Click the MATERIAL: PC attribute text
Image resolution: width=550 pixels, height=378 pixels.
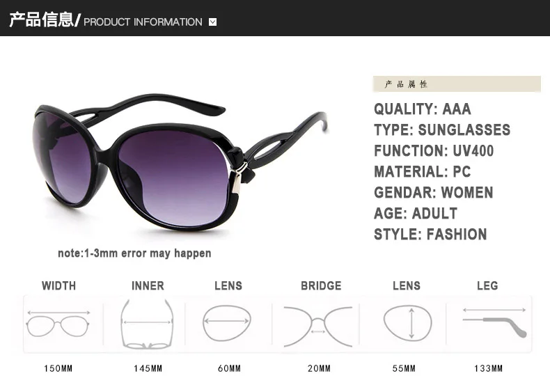(x=423, y=171)
